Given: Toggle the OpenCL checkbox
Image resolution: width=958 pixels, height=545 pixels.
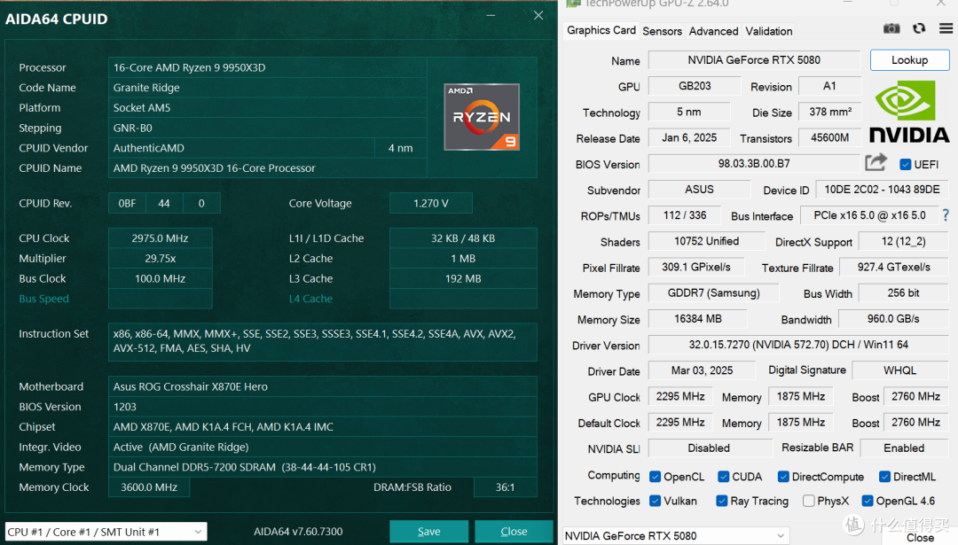Looking at the screenshot, I should (655, 477).
